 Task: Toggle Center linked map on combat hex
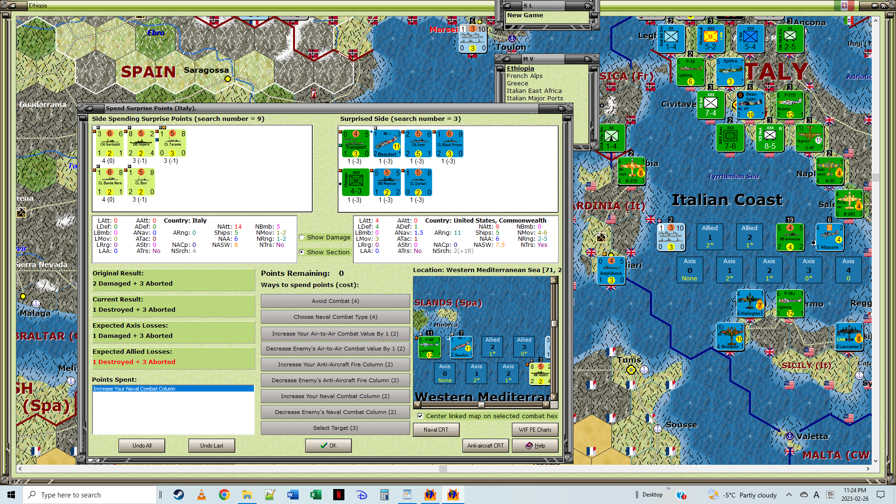420,416
